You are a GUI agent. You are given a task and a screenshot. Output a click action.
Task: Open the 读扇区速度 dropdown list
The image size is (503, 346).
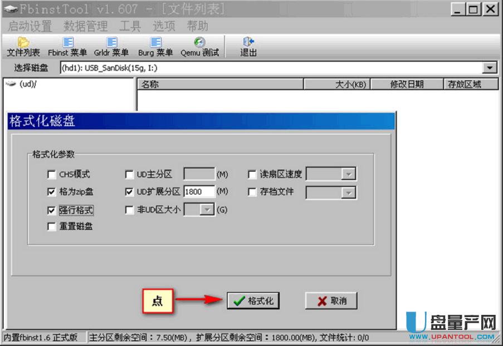pos(348,175)
